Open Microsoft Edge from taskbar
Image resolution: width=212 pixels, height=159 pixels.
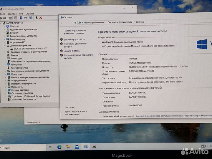59,147
